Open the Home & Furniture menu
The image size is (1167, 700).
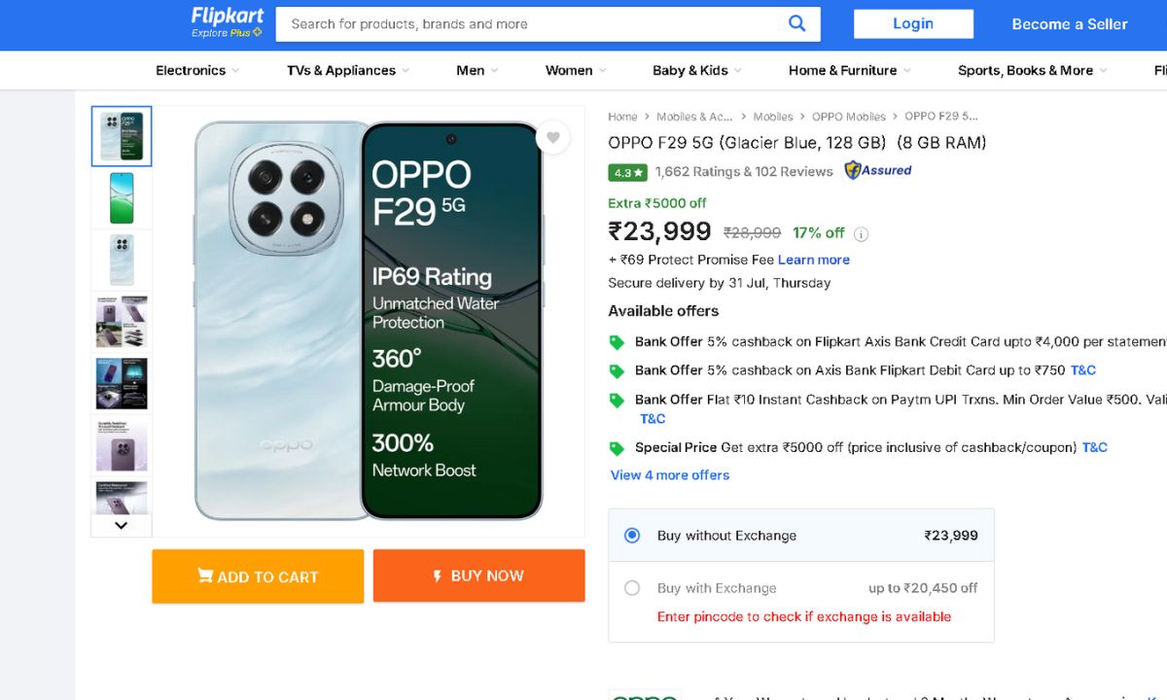[849, 70]
